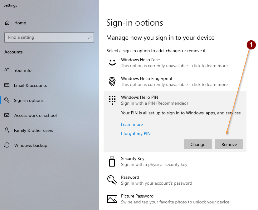258x210 pixels.
Task: Click the Remove PIN button
Action: [229, 144]
